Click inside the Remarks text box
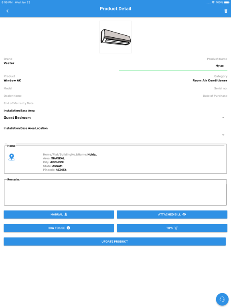This screenshot has width=231, height=308. pos(115,192)
